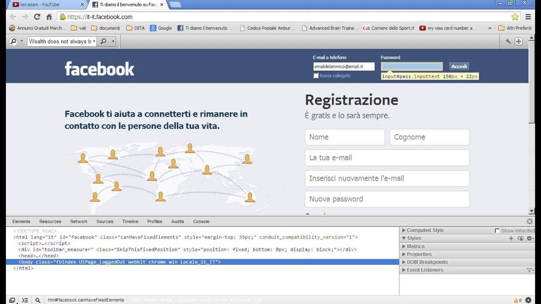Switch to the Resources tab

coord(50,221)
